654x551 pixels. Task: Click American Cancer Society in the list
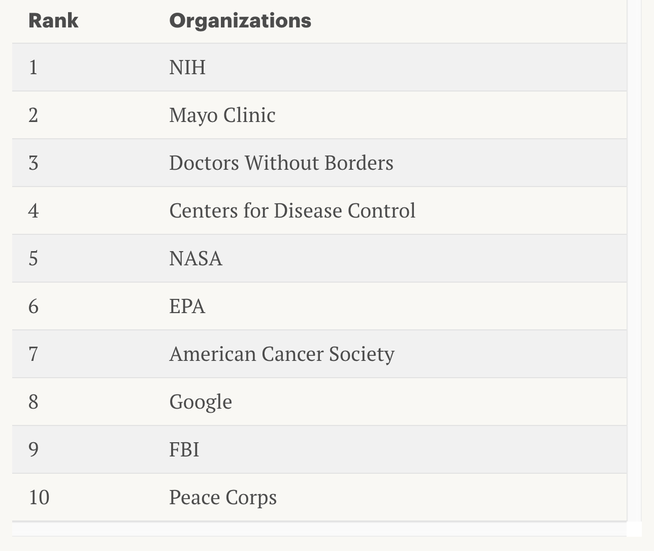pyautogui.click(x=281, y=354)
